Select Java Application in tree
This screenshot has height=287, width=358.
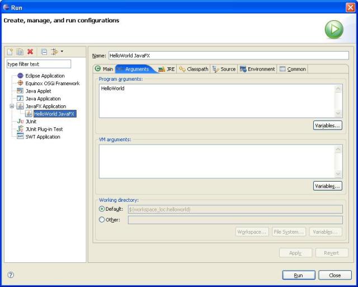point(43,99)
